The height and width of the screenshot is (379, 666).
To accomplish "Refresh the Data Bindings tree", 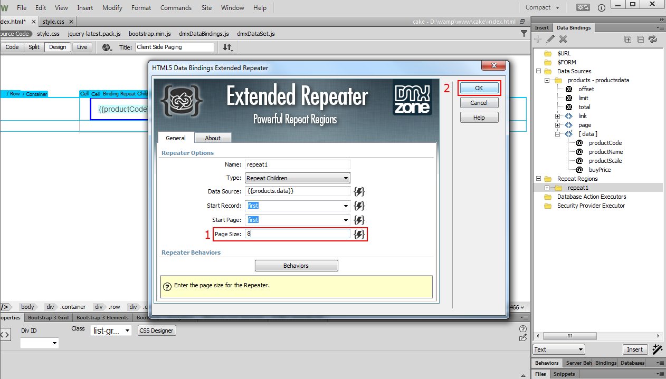I will coord(653,39).
